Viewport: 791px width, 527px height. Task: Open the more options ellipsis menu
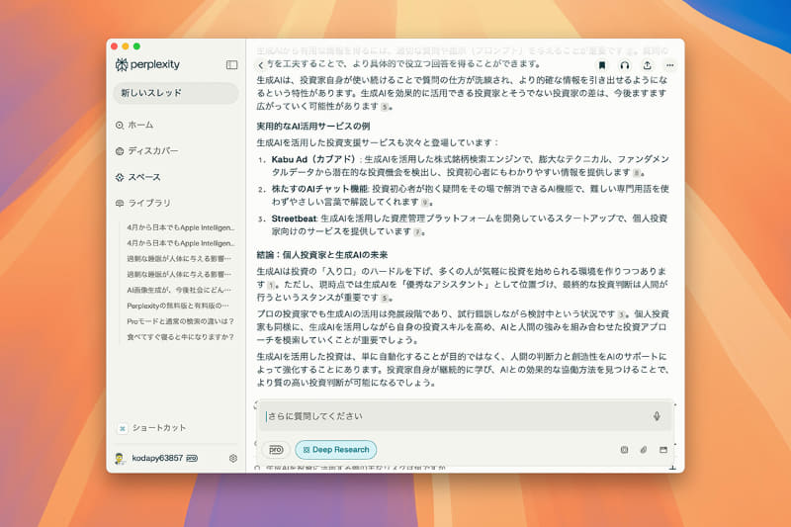point(670,65)
